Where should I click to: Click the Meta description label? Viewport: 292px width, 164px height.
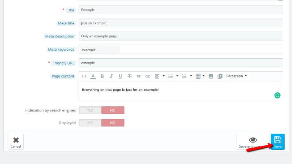pyautogui.click(x=59, y=36)
